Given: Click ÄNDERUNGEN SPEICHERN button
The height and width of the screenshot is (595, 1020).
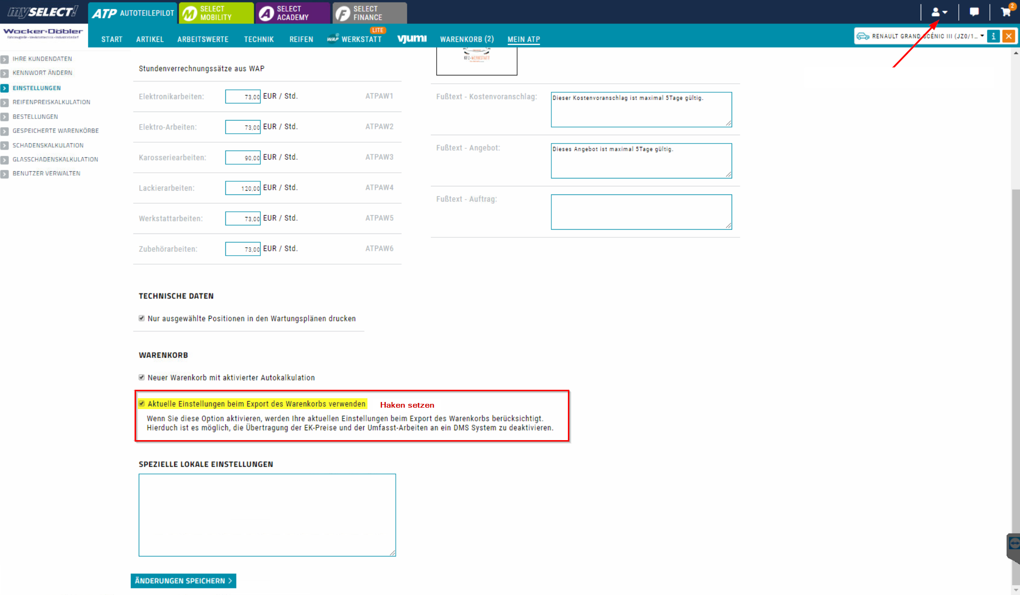Looking at the screenshot, I should (183, 581).
